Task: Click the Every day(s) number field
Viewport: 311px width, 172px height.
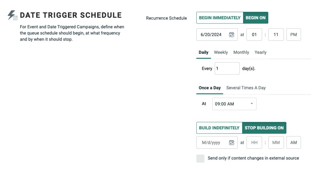Action: pos(227,69)
